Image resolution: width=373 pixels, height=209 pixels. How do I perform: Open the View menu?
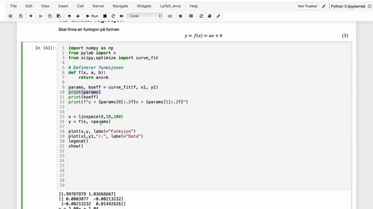coord(45,6)
